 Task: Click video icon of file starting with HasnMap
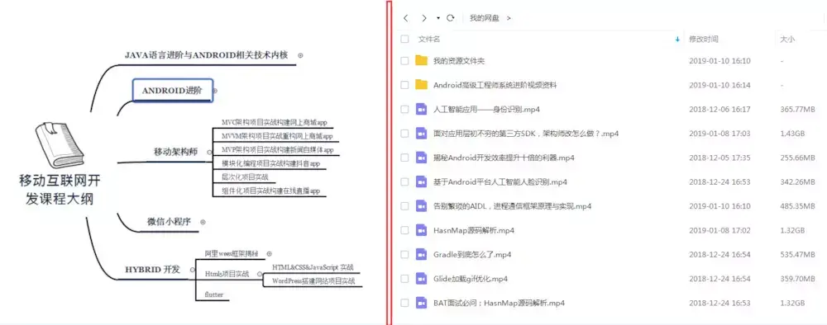coord(421,230)
